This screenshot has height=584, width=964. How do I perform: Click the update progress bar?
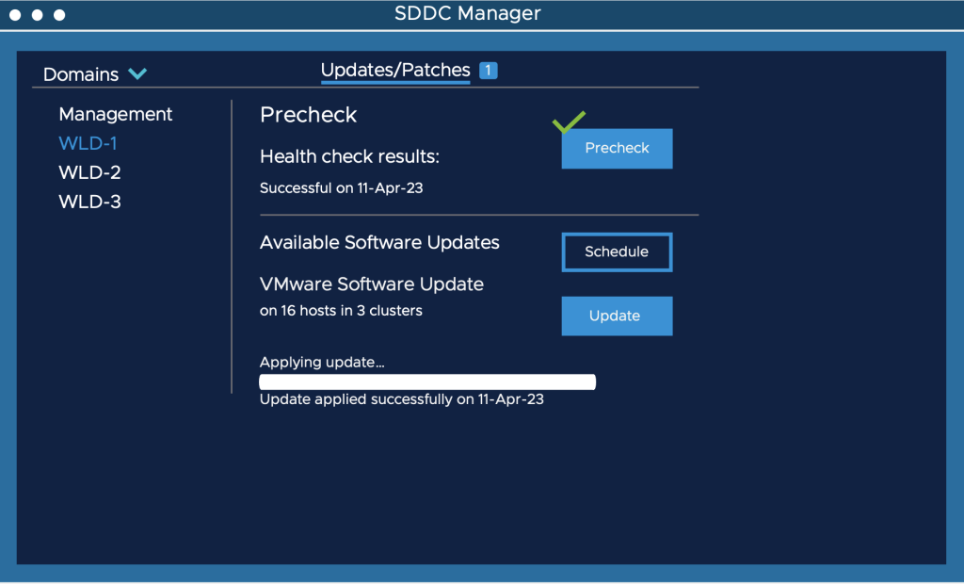(x=427, y=381)
